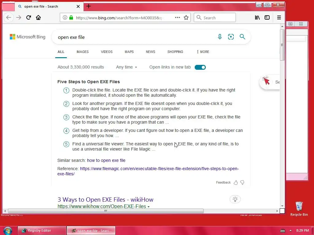Click the lightbulb icon beside wikiHow result
The height and width of the screenshot is (235, 314).
pos(235,199)
